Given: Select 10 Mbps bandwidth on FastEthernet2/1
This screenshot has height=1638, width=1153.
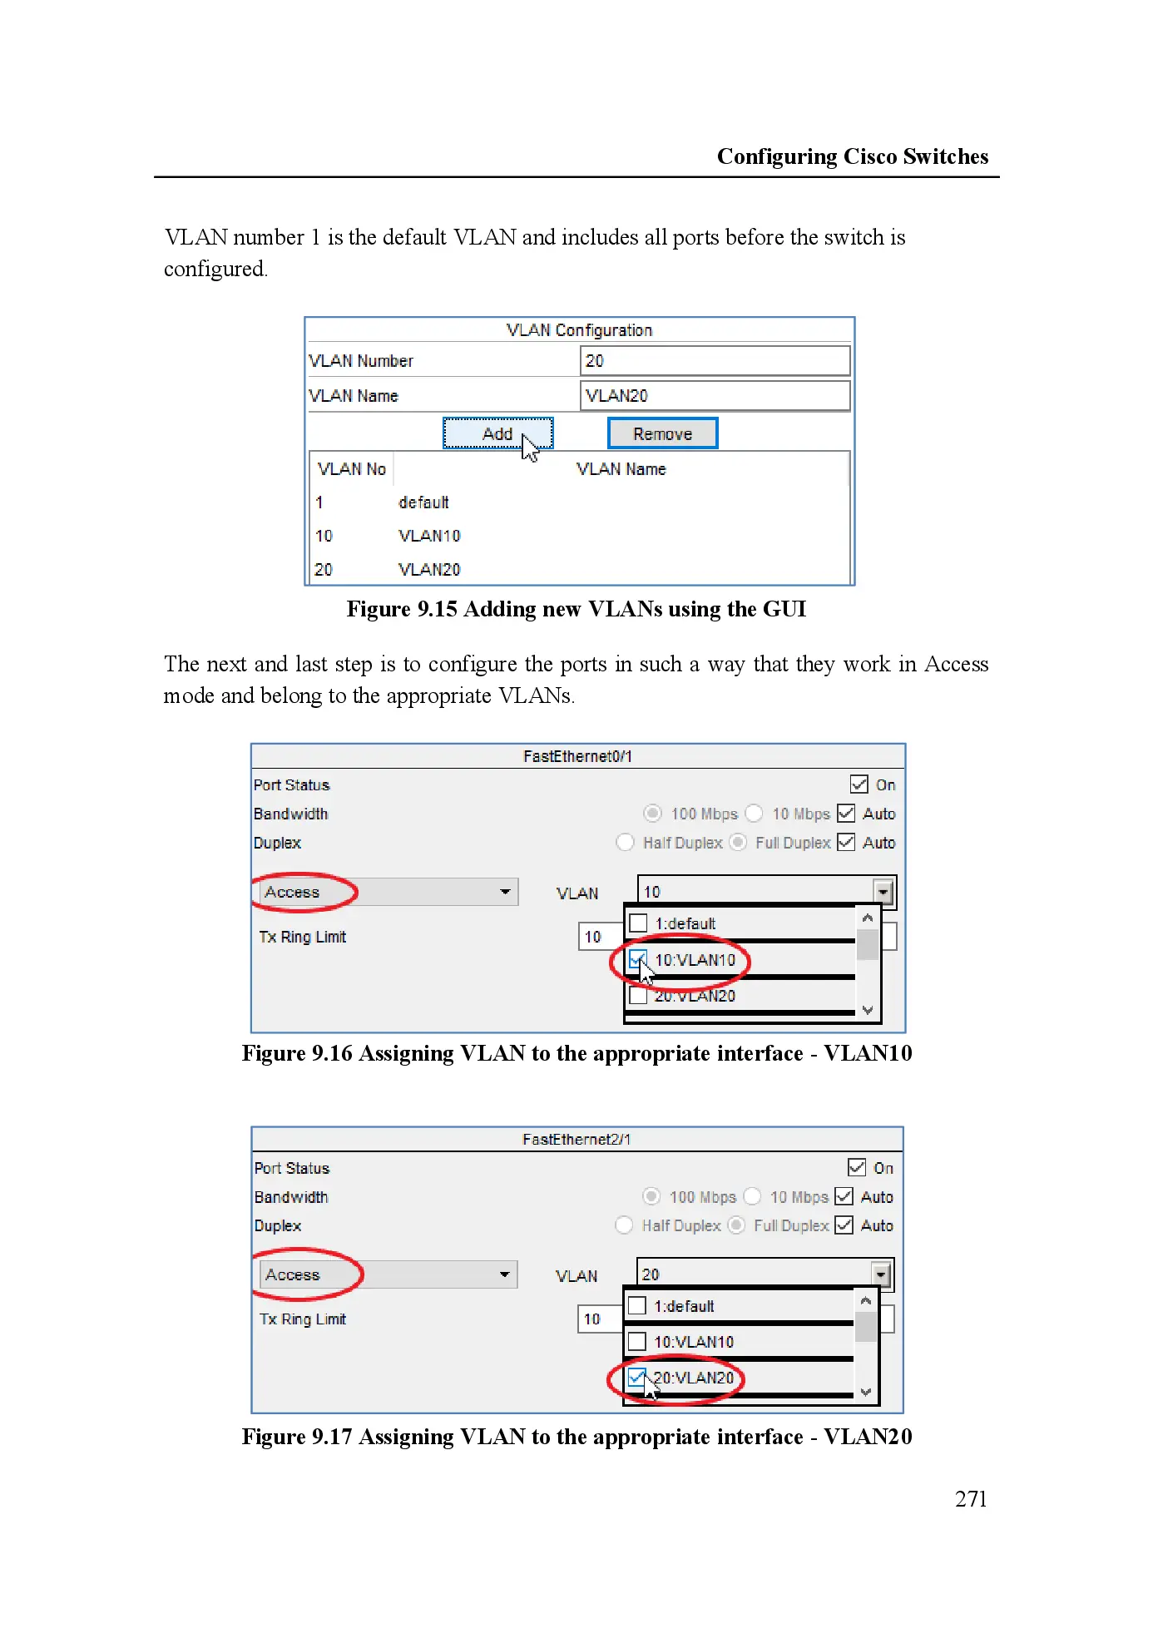Looking at the screenshot, I should (753, 1196).
